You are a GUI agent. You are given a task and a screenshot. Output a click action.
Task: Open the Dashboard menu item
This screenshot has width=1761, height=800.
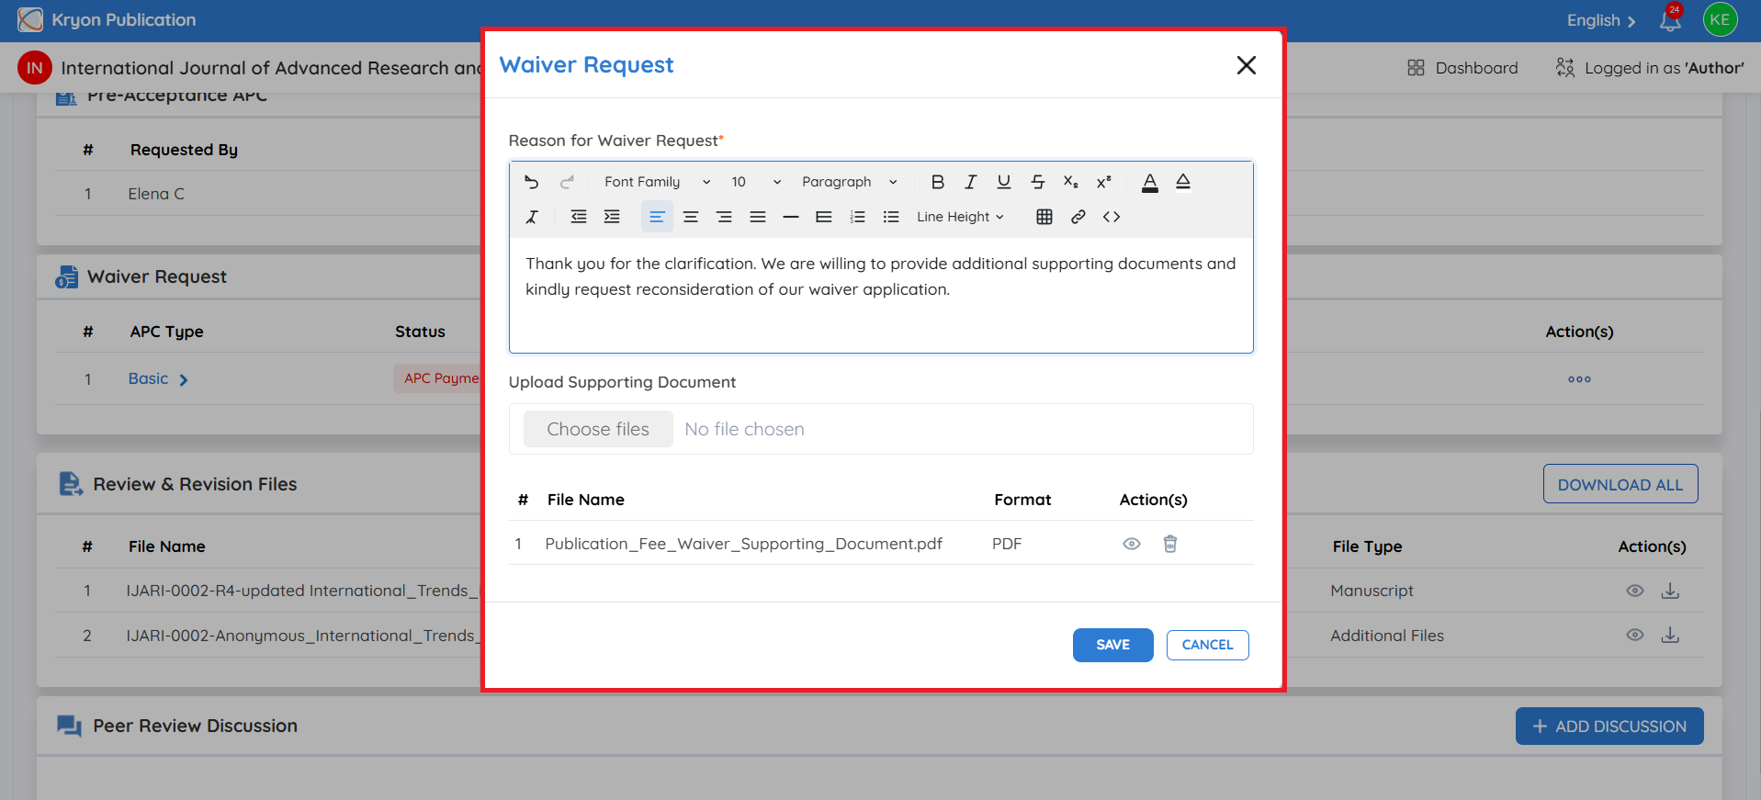pyautogui.click(x=1462, y=68)
